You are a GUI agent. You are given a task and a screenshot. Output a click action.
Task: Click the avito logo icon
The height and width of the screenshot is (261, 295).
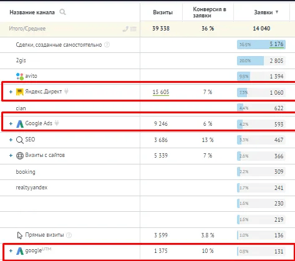(20, 76)
